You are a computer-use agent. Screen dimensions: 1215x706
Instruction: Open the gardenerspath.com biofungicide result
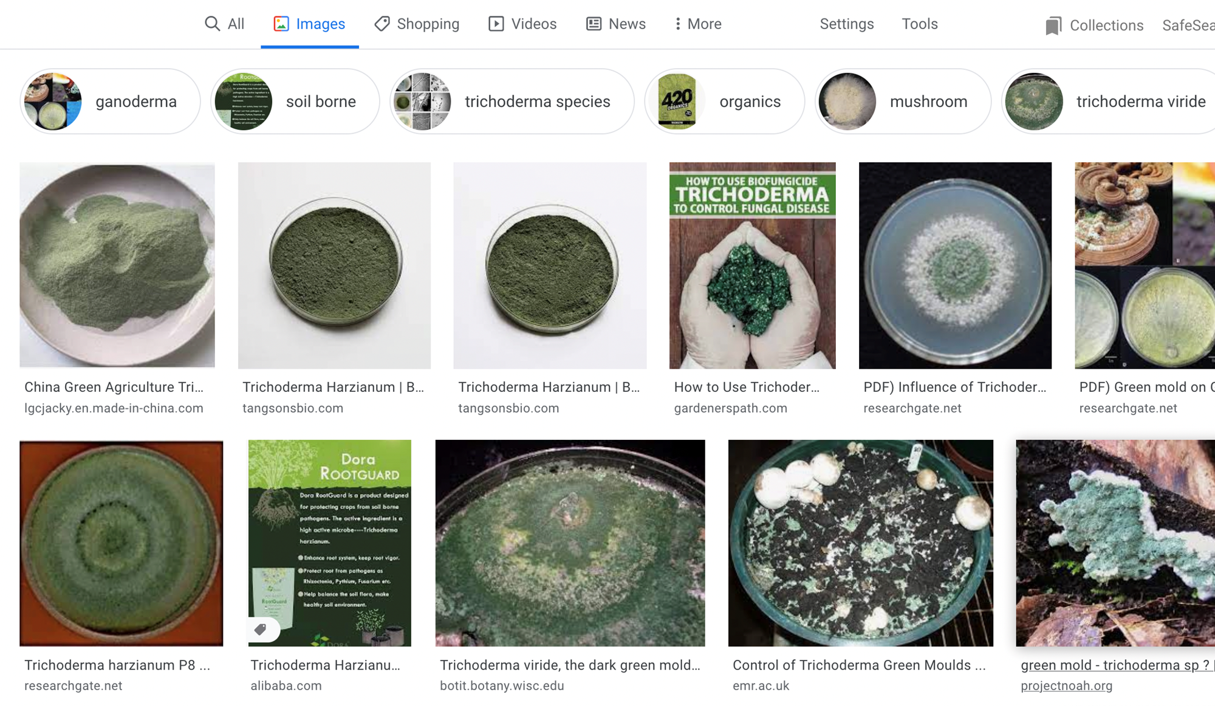click(x=752, y=266)
